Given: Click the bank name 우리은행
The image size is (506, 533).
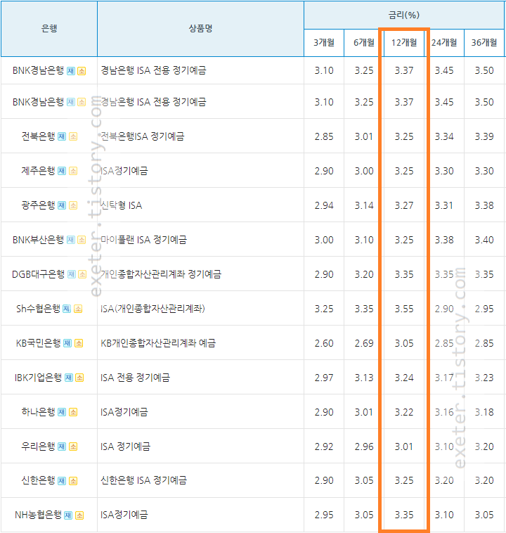Looking at the screenshot, I should coord(38,447).
